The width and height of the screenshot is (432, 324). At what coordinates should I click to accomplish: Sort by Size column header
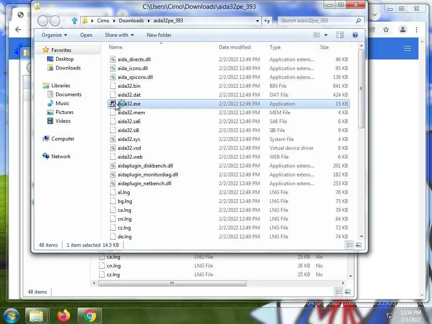point(324,47)
